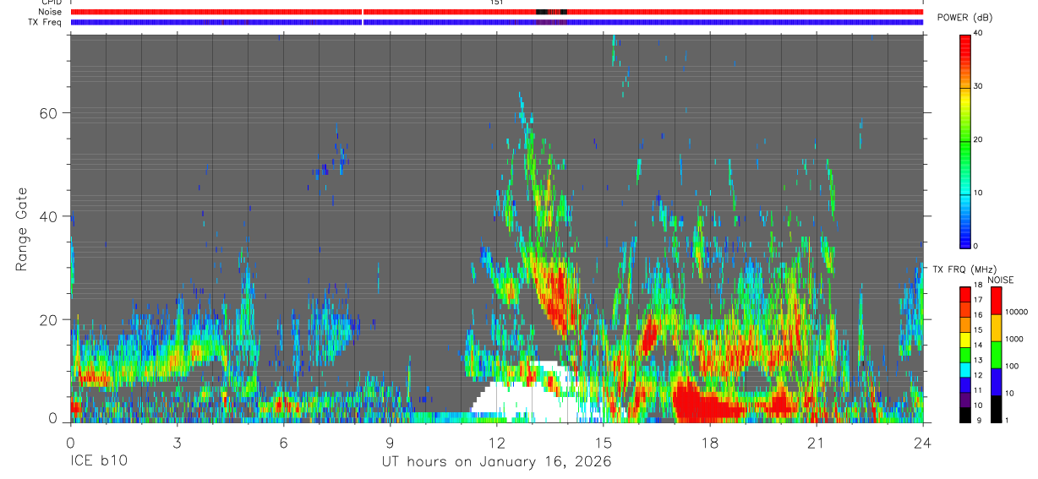The height and width of the screenshot is (479, 1038).
Task: Click UT hours tick label 9
Action: 390,443
